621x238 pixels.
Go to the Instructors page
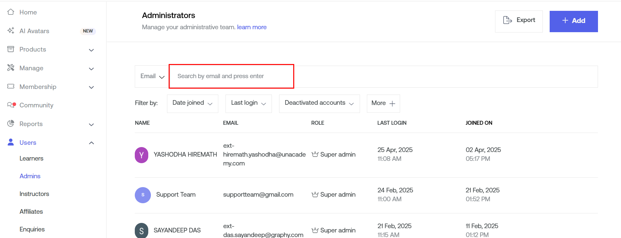(34, 194)
